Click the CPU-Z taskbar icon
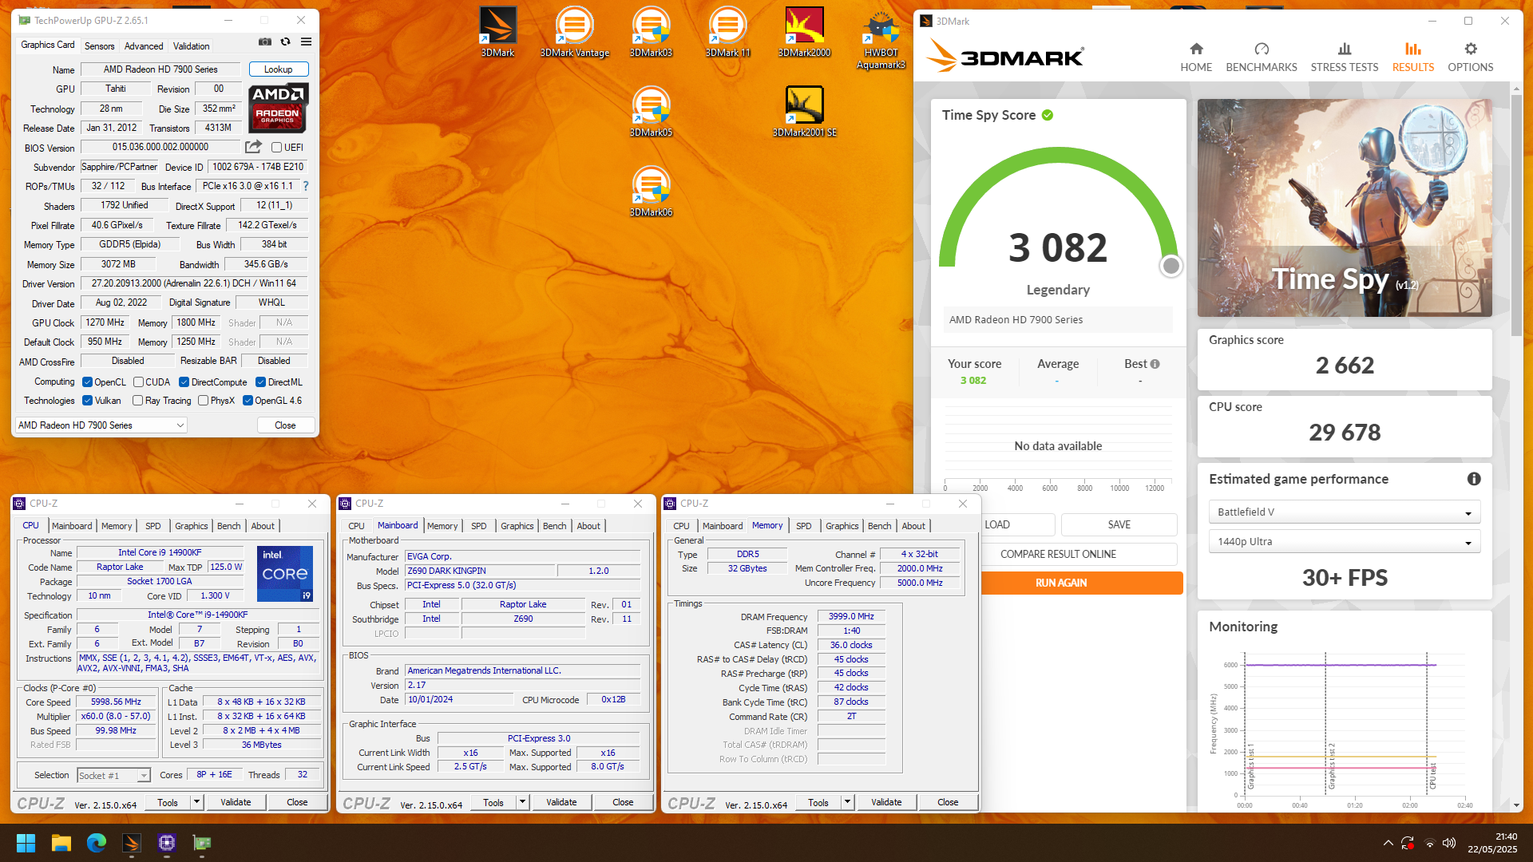The image size is (1533, 862). click(x=167, y=843)
